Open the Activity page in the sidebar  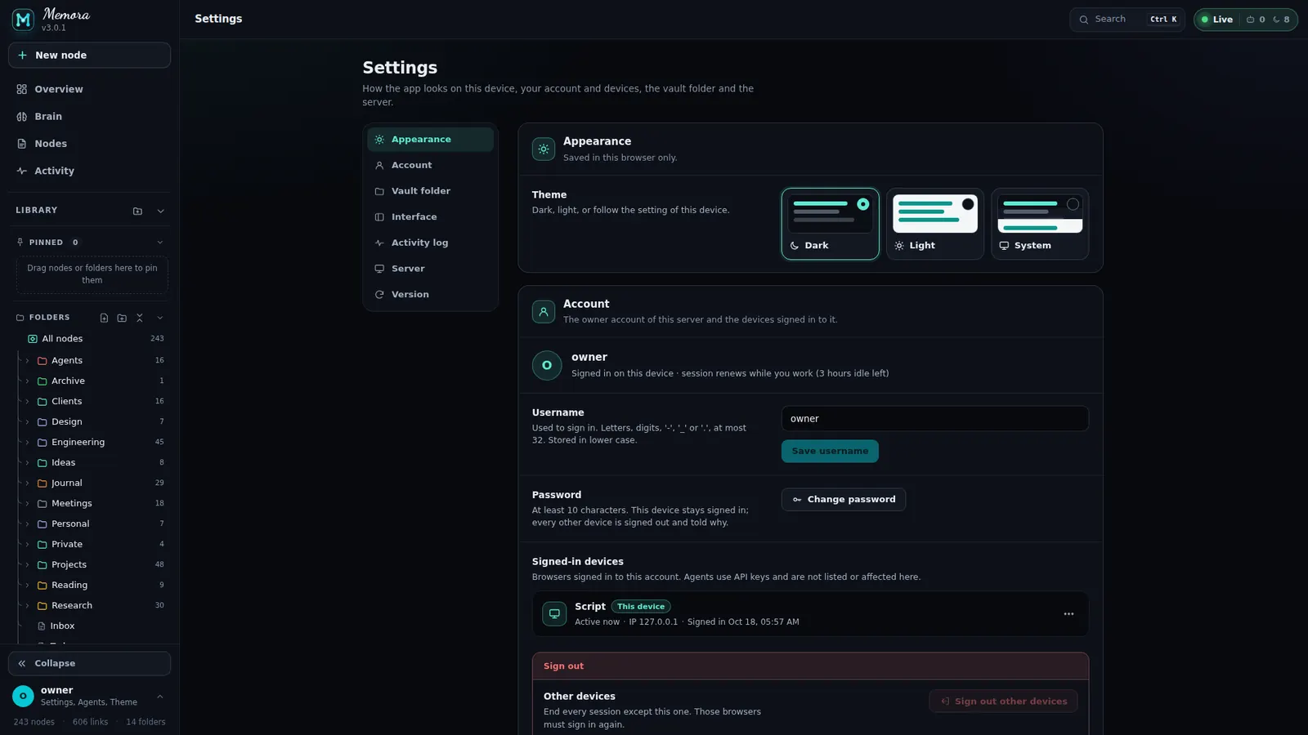89,171
